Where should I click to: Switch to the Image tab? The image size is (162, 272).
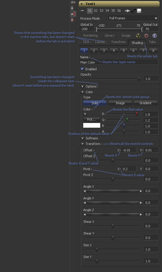click(126, 35)
